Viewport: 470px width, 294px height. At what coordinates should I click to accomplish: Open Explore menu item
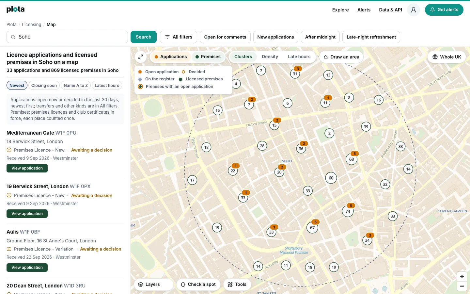pos(340,10)
